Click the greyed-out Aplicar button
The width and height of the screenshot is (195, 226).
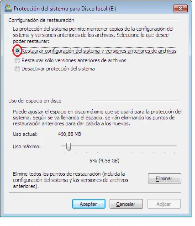164,204
